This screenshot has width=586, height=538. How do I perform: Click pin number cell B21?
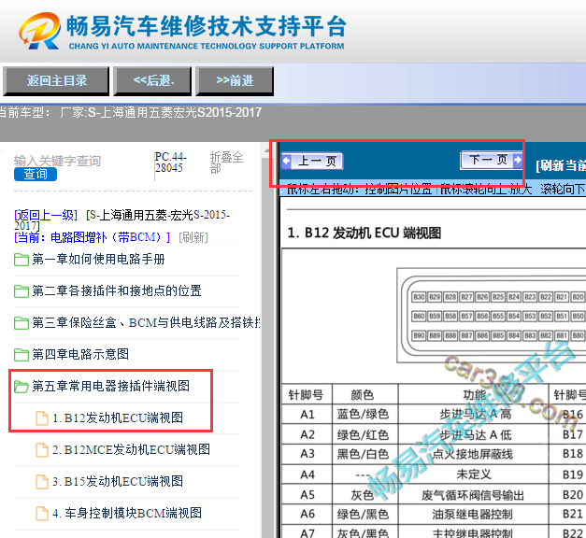(567, 515)
